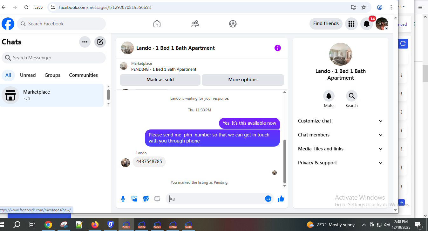428x231 pixels.
Task: Click Lando's avatar beside phone number message
Action: click(x=126, y=163)
